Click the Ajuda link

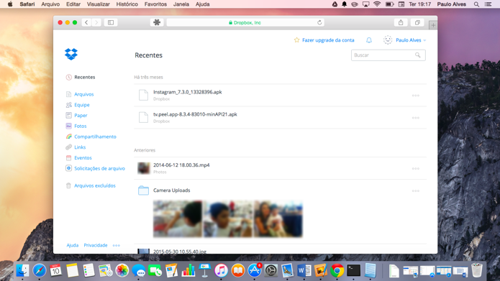(x=73, y=245)
